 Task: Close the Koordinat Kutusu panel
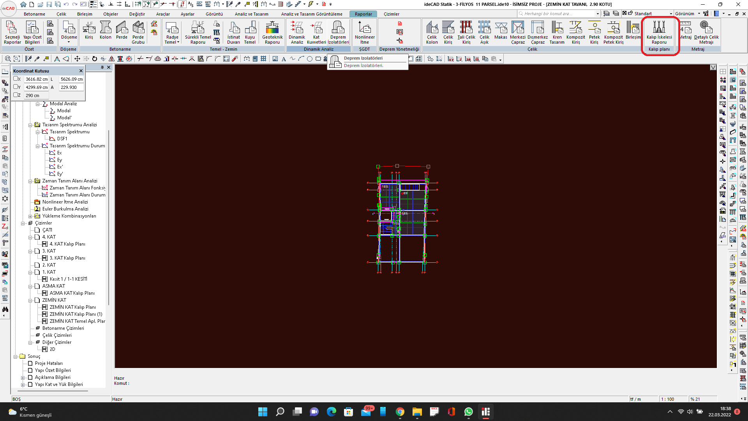(81, 71)
